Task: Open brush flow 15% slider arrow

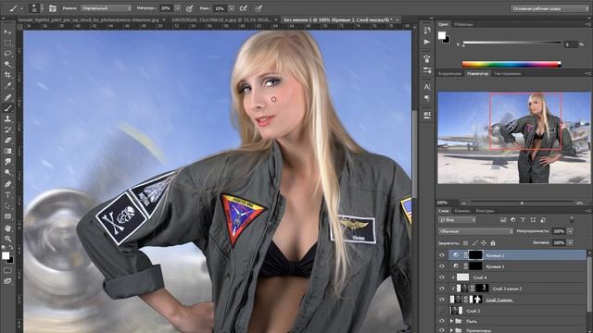Action: coord(231,8)
